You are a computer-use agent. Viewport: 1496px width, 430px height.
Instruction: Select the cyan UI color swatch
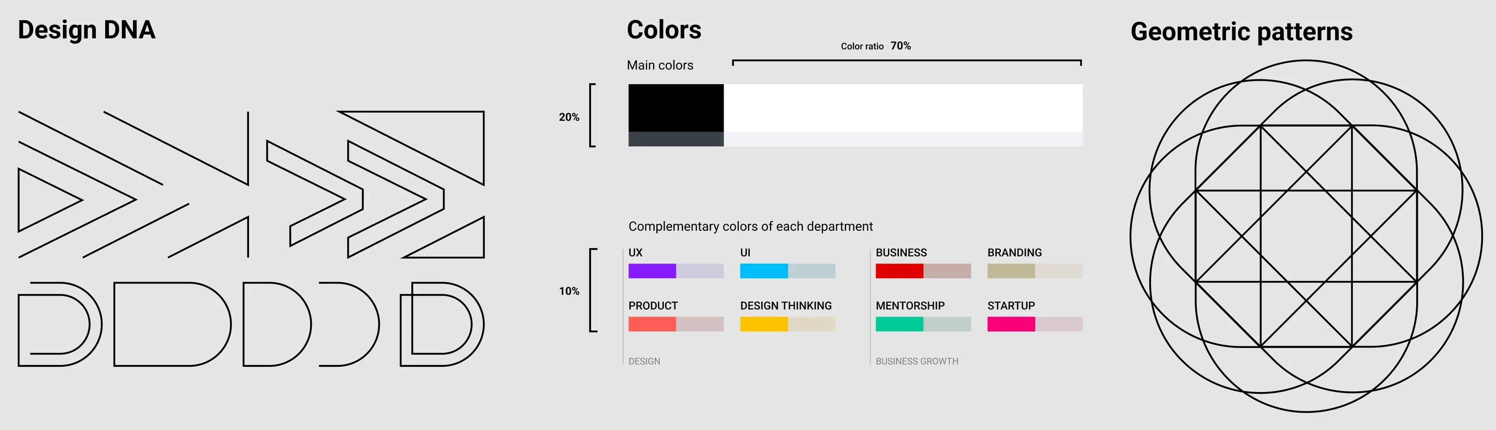coord(764,271)
